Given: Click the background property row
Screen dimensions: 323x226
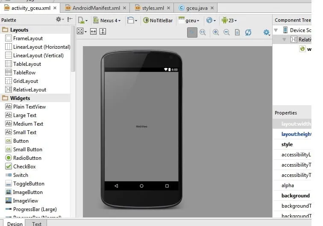Looking at the screenshot, I should tap(295, 196).
